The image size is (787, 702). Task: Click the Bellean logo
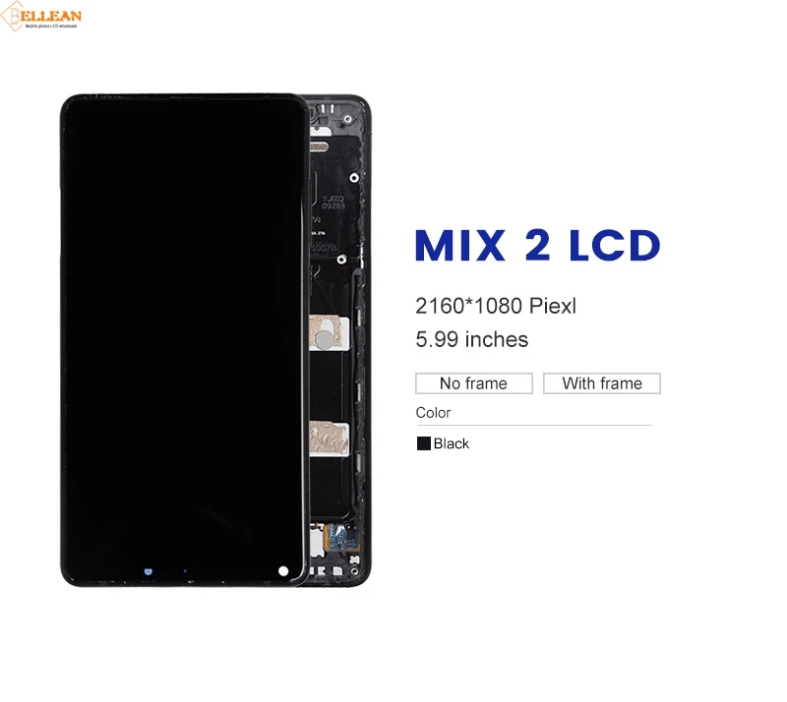(41, 16)
